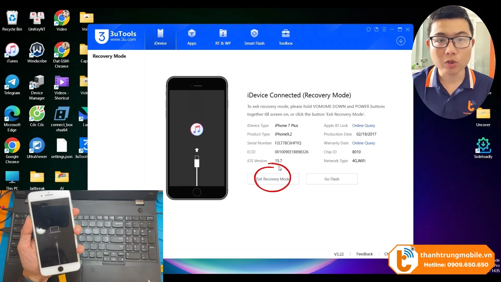This screenshot has width=501, height=282.
Task: Open the download manager arrow icon
Action: coord(401,41)
